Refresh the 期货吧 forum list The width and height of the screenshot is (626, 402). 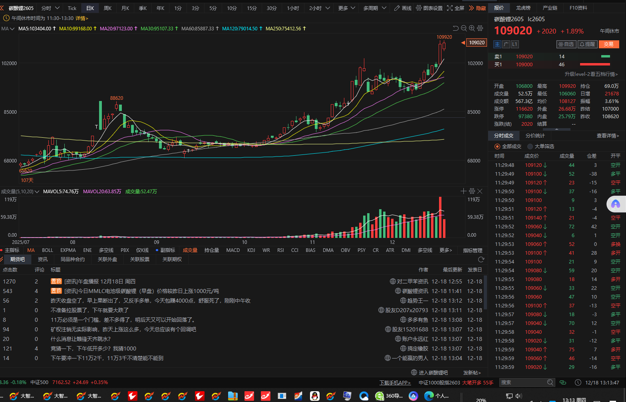481,259
